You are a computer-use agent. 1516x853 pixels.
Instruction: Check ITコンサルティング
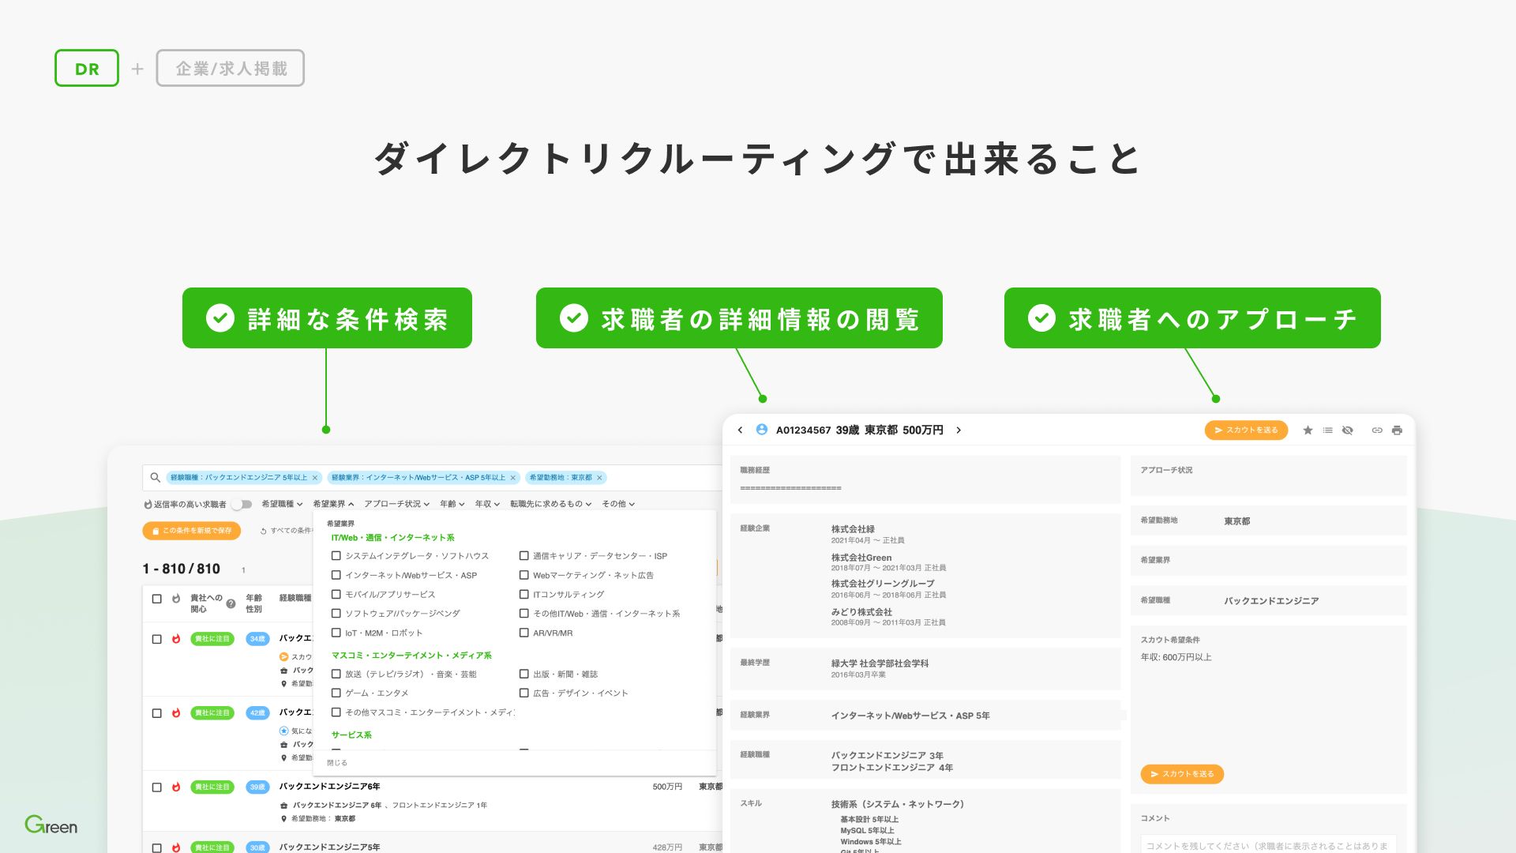point(523,595)
